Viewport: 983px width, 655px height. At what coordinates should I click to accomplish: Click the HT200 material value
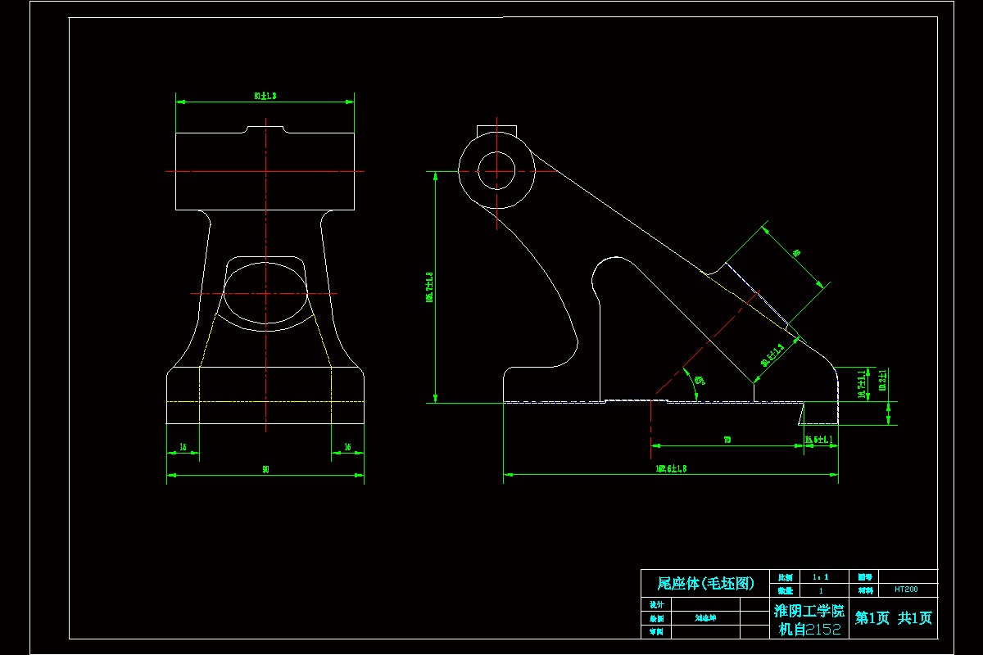coord(906,589)
